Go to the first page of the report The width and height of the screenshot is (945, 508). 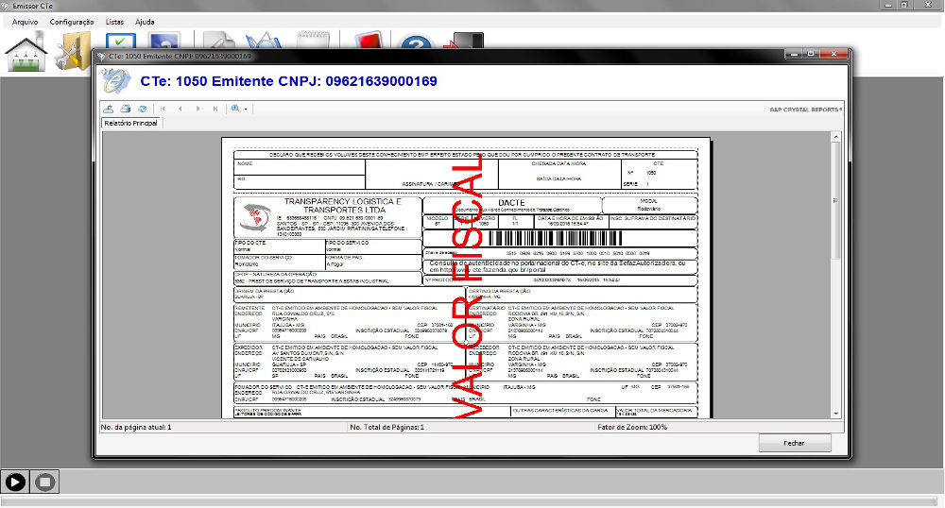(x=163, y=110)
